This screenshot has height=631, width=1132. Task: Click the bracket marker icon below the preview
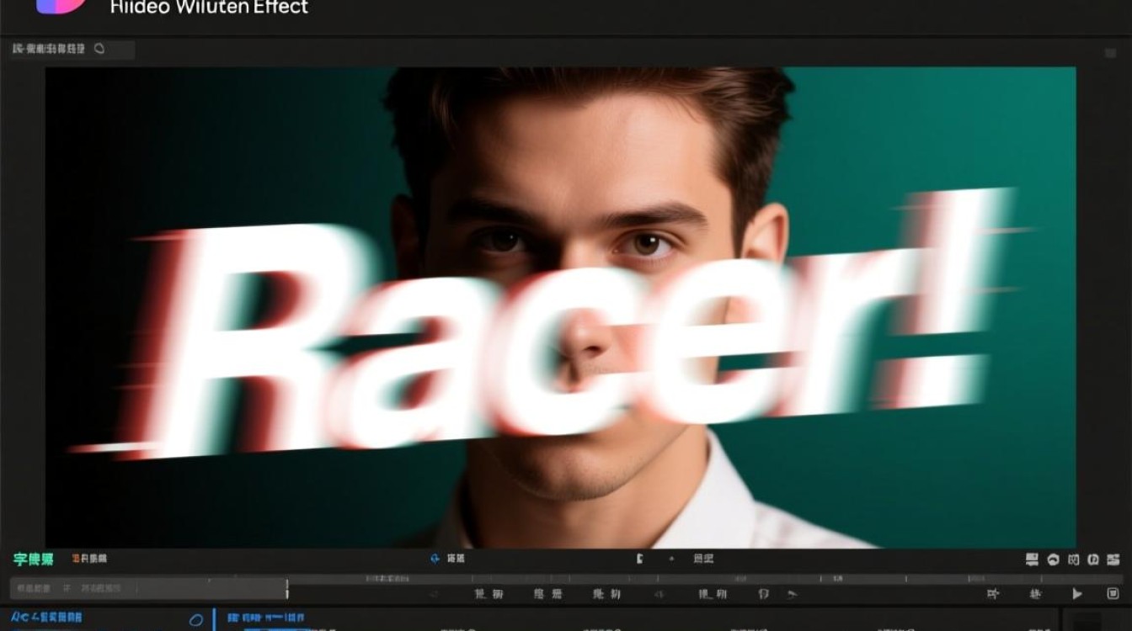tap(640, 559)
